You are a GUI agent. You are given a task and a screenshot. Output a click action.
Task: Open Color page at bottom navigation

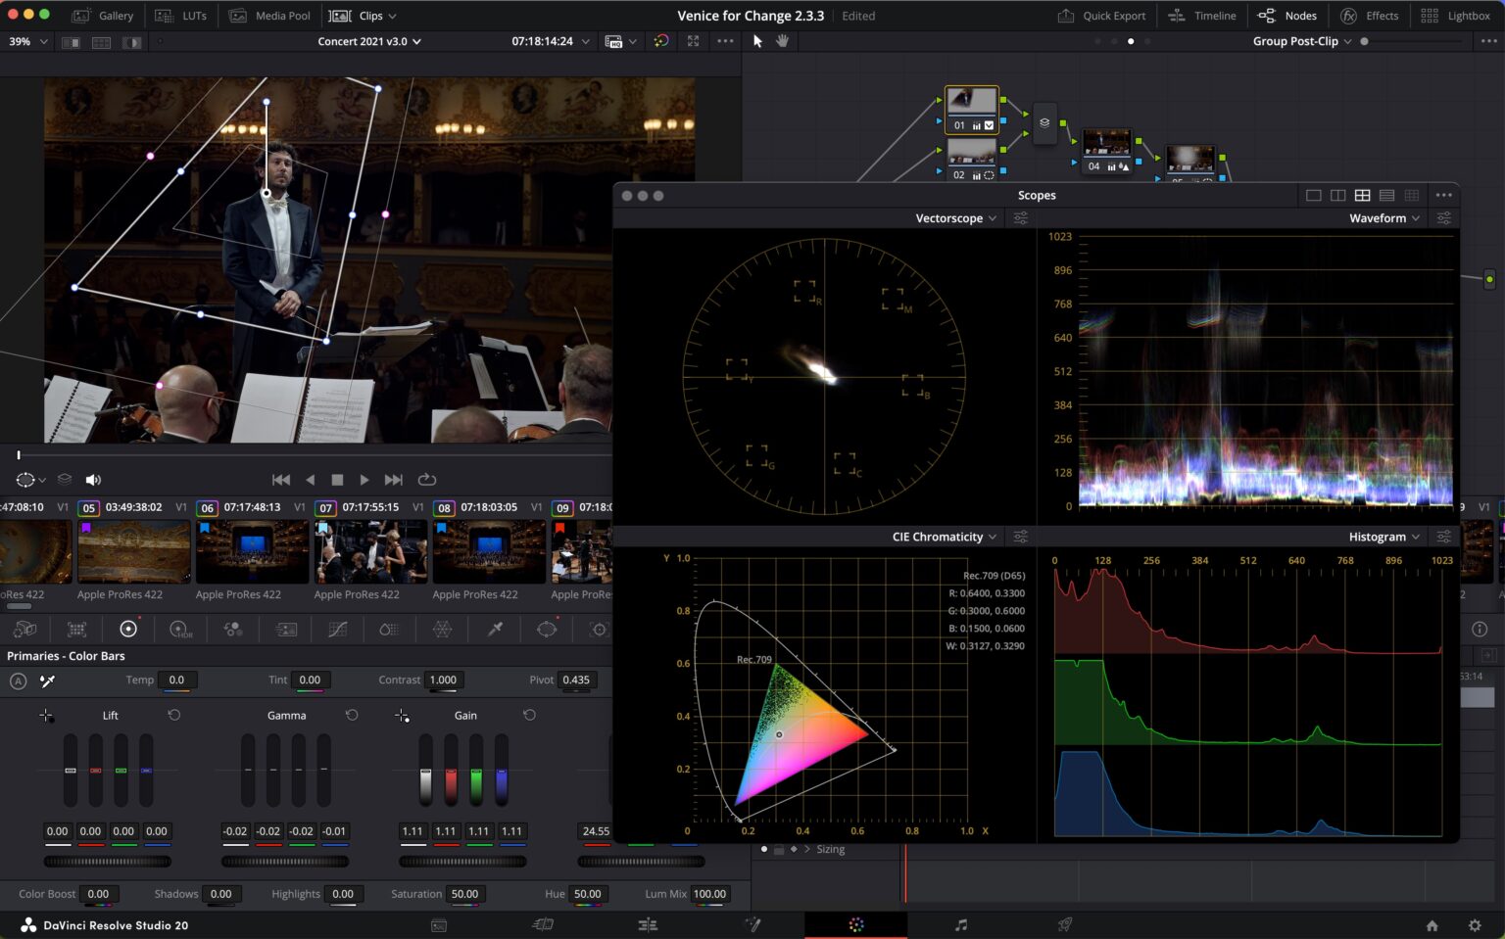pyautogui.click(x=855, y=924)
